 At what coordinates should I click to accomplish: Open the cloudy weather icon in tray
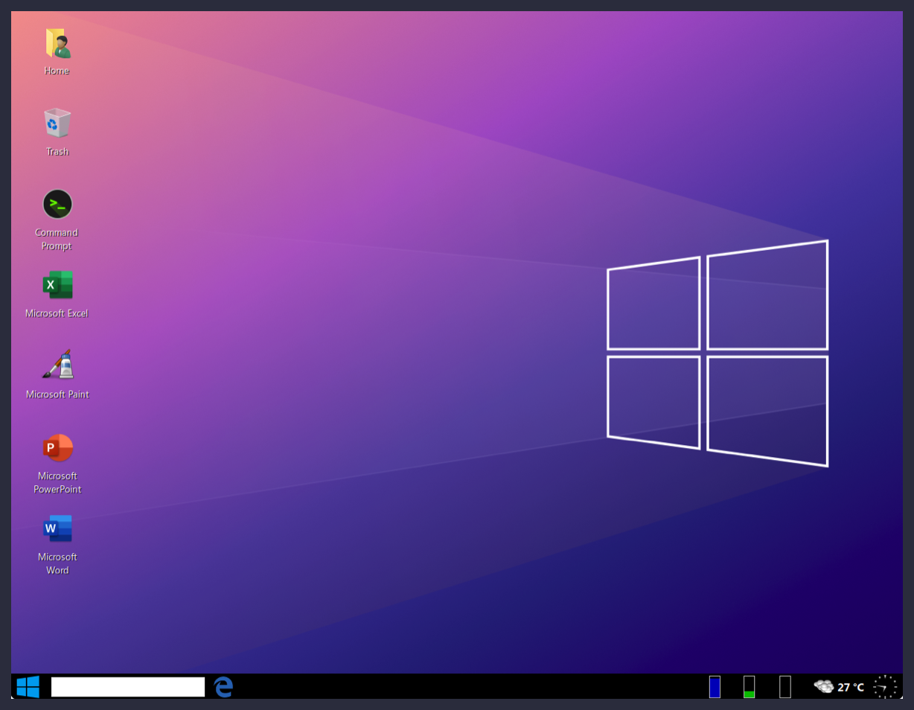click(x=823, y=687)
